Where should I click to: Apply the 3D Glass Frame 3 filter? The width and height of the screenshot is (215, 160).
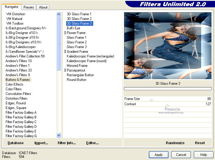click(x=159, y=155)
